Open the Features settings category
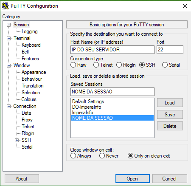Image resolution: width=191 pixels, height=186 pixels. 30,59
